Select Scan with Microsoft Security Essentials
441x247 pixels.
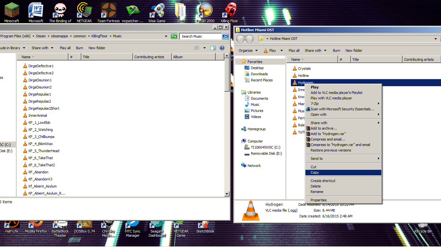tap(343, 109)
